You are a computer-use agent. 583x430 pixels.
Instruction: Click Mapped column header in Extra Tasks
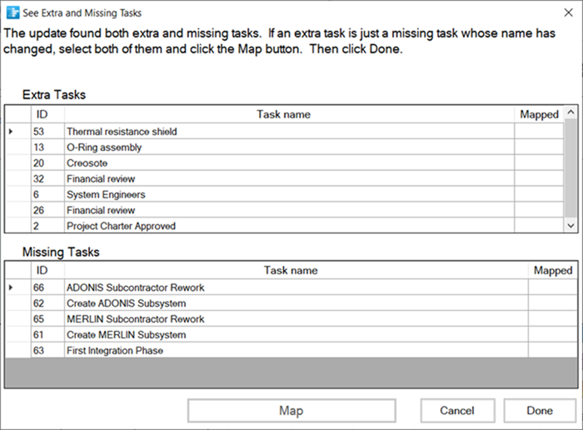(x=539, y=114)
